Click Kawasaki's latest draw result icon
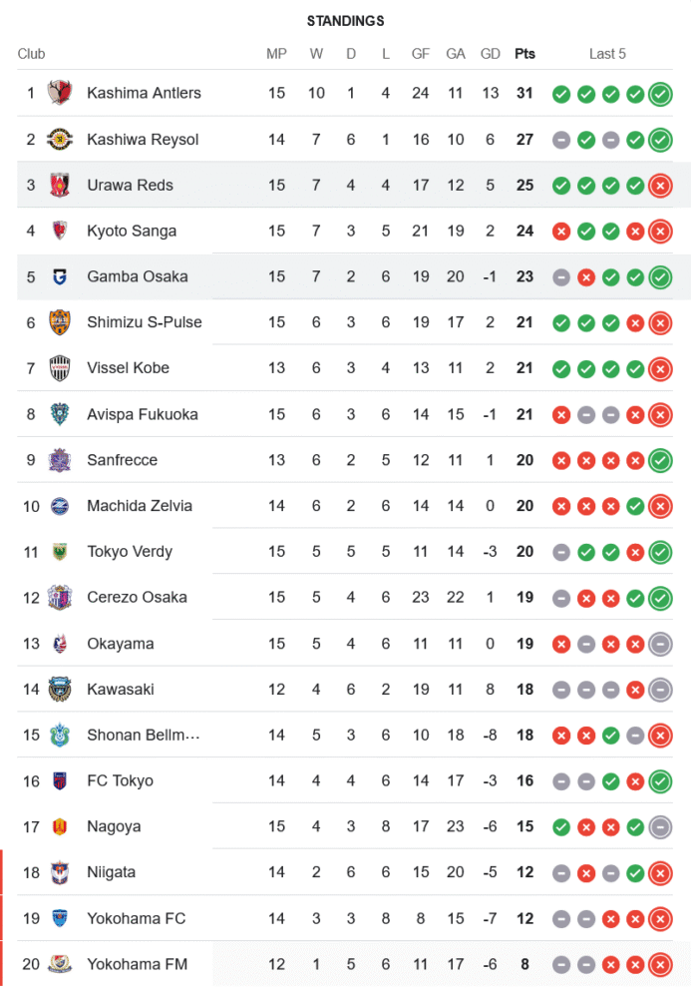 click(x=660, y=690)
